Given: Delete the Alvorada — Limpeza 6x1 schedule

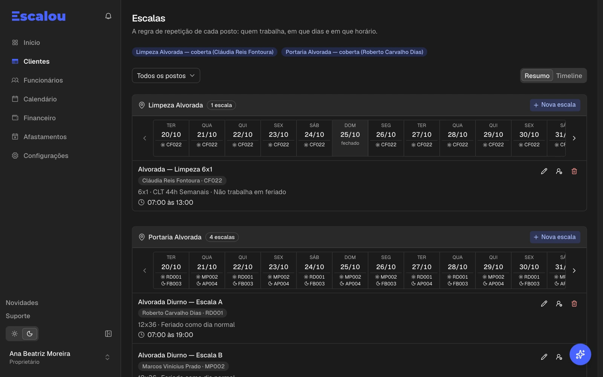Looking at the screenshot, I should click(x=574, y=171).
